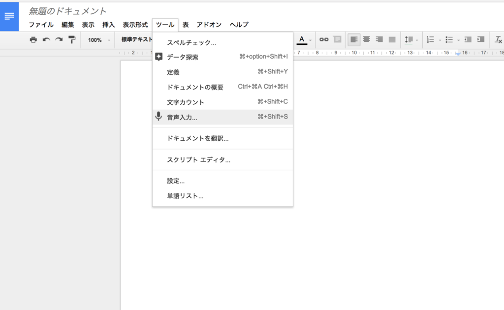Apply center text alignment
Screen dimensions: 504x310
click(x=366, y=39)
